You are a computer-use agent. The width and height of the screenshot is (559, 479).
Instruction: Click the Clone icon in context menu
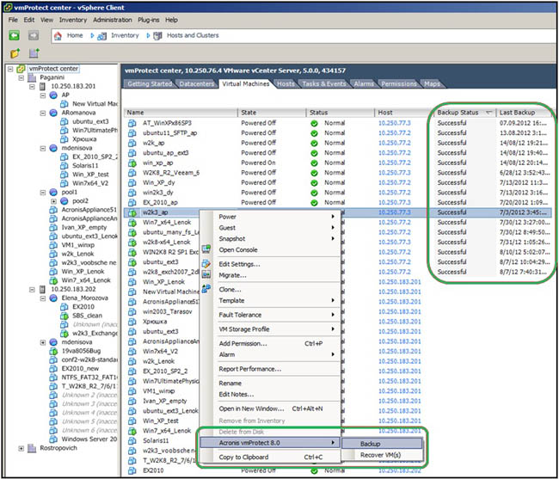pos(206,289)
